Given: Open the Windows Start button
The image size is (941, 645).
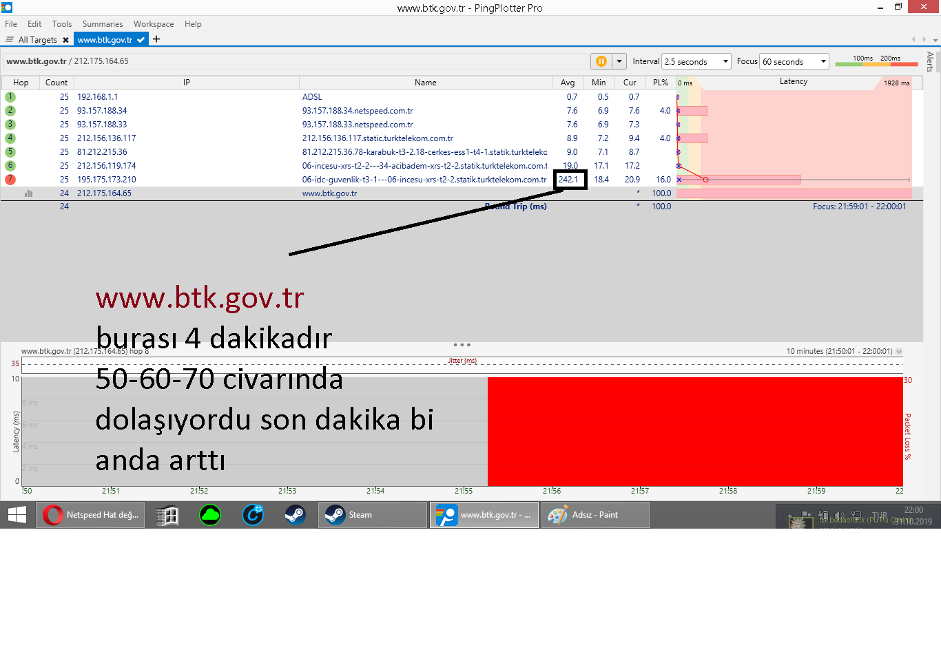Looking at the screenshot, I should tap(17, 515).
